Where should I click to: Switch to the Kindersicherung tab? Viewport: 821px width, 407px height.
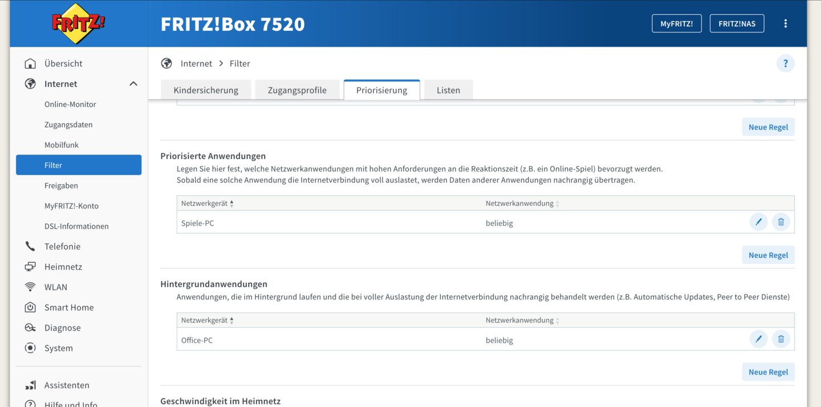click(x=206, y=90)
